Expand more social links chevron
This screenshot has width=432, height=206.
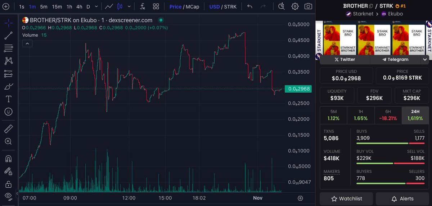click(425, 60)
